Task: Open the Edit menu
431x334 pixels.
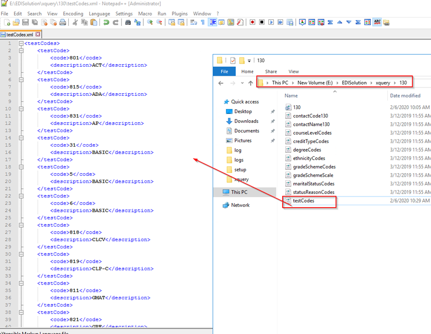Action: pos(17,13)
